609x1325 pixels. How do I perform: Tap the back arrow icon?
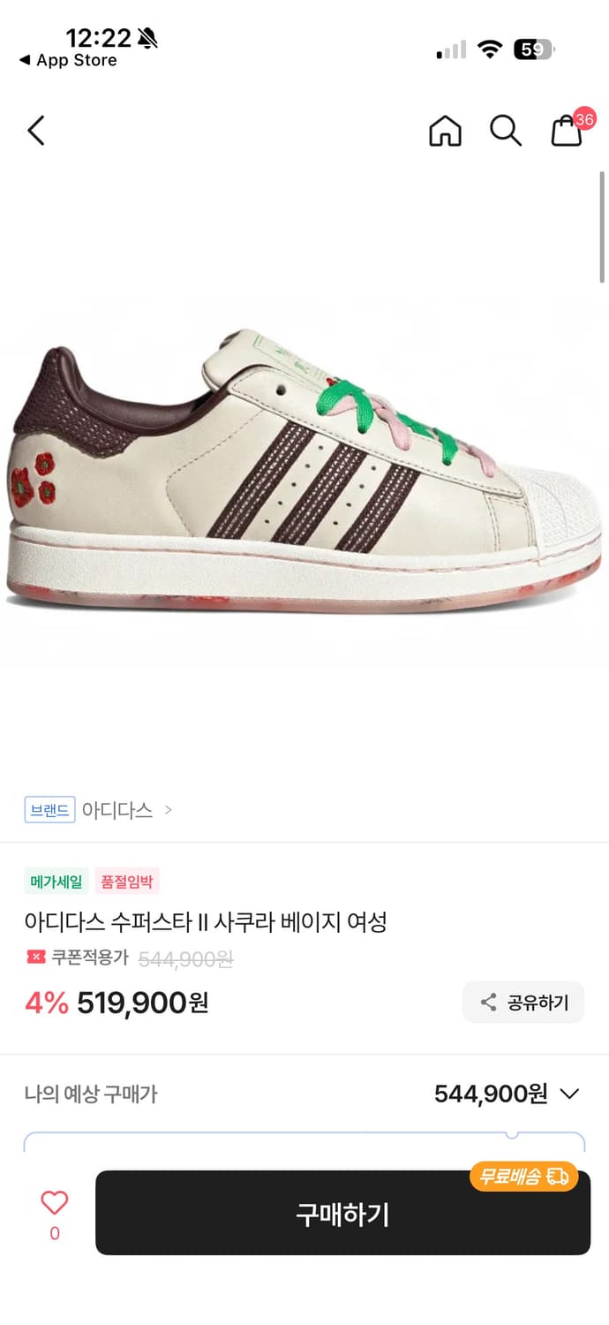[35, 131]
